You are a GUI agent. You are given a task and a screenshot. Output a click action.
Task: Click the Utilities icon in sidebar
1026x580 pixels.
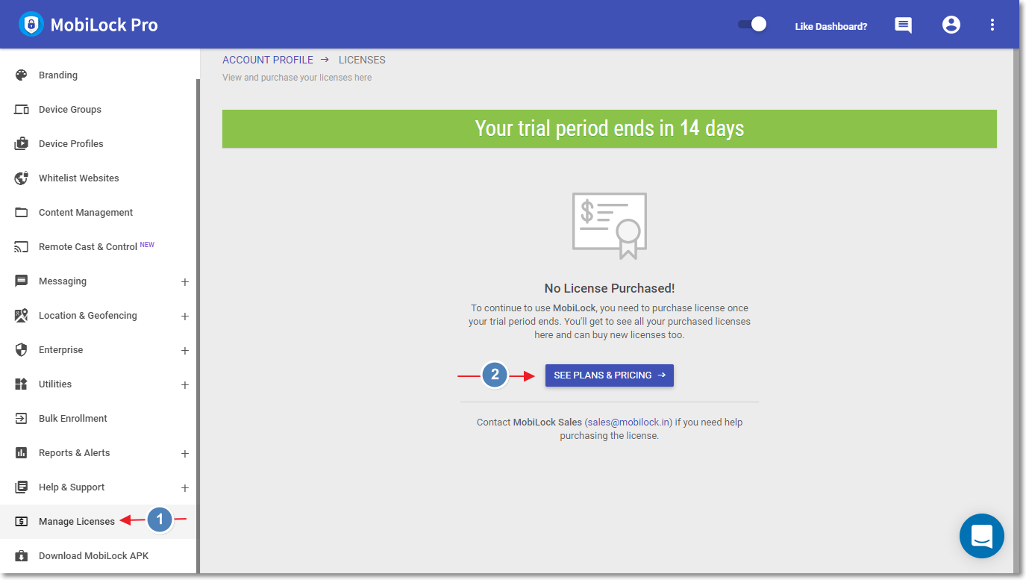point(22,384)
